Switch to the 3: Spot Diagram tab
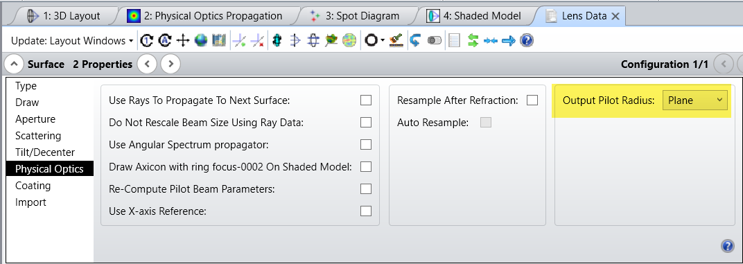The image size is (743, 264). coord(356,16)
